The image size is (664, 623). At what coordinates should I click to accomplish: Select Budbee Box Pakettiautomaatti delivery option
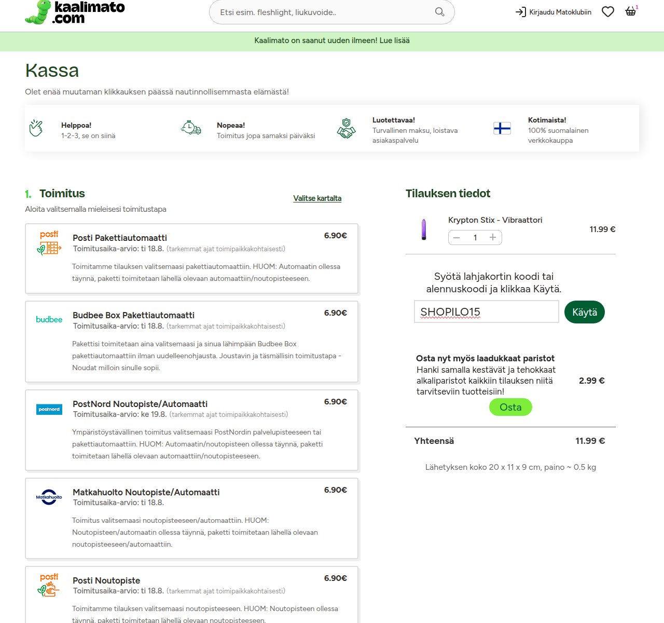[192, 342]
